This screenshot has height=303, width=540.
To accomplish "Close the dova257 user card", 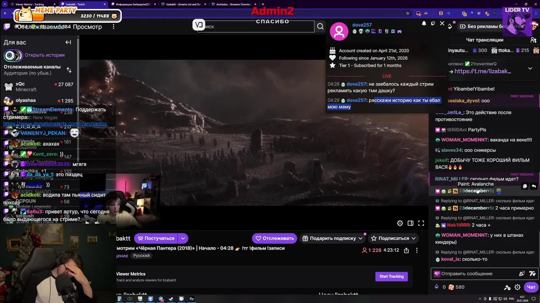I will pos(442,24).
